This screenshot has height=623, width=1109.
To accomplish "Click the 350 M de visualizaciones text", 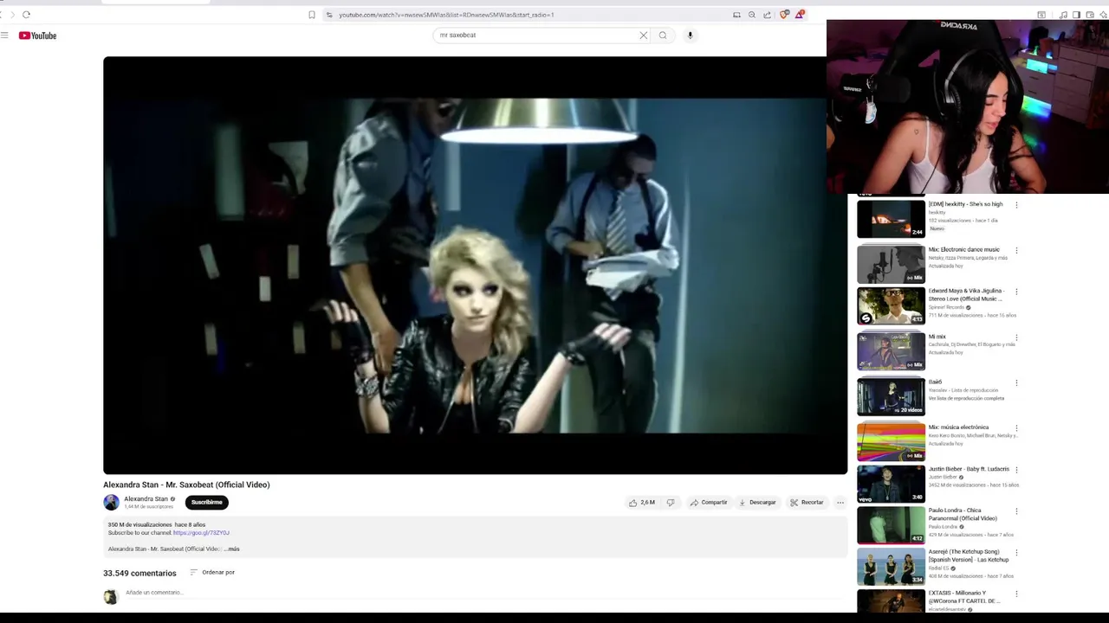I will click(139, 524).
